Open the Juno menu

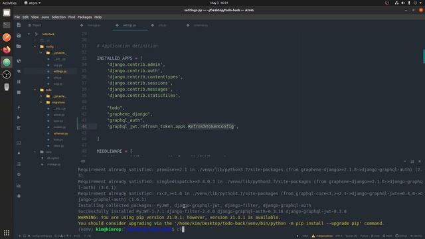[45, 17]
